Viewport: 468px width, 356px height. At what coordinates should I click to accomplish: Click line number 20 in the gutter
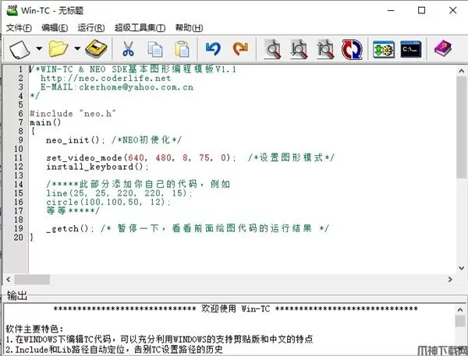click(x=18, y=238)
